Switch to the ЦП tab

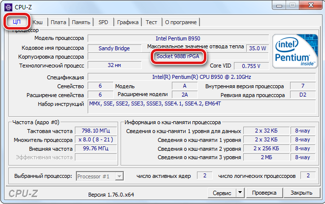(17, 22)
